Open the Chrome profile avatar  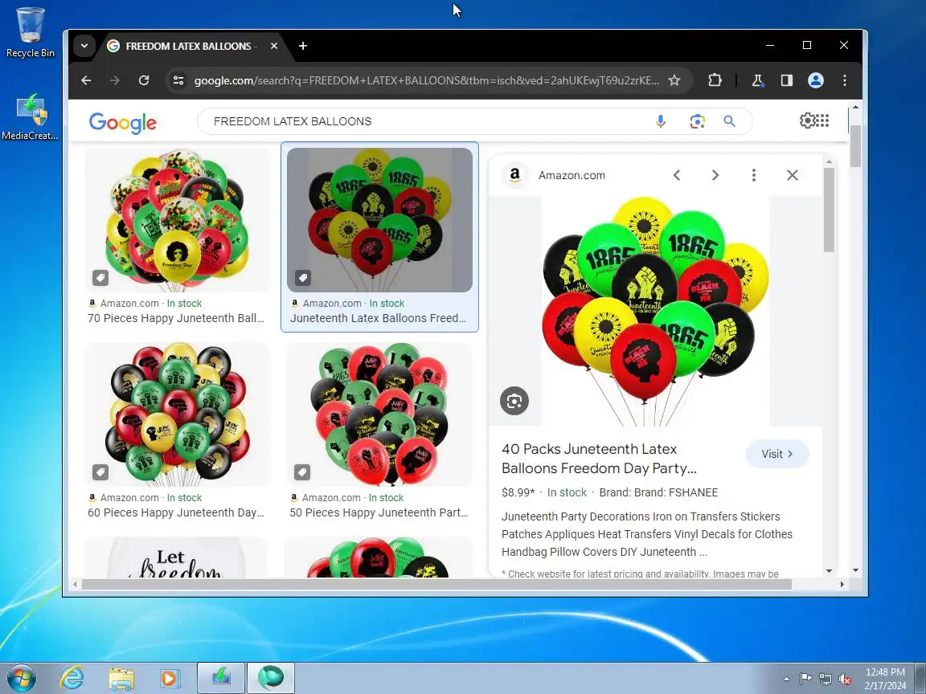click(x=816, y=80)
